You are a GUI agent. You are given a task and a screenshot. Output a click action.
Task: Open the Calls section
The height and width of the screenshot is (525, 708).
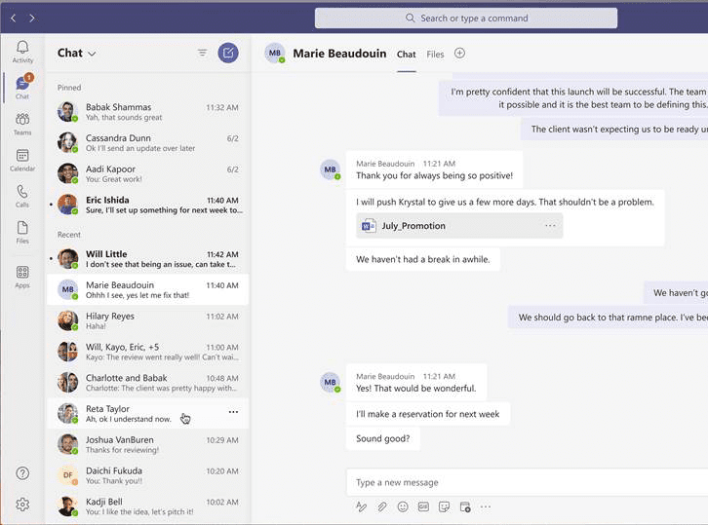[22, 197]
